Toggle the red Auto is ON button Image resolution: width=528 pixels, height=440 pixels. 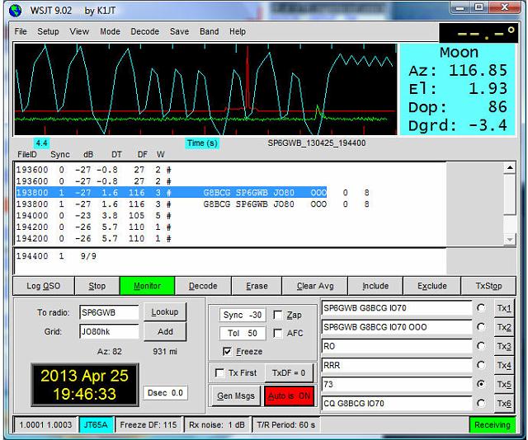290,396
